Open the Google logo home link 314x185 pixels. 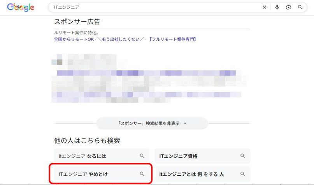tap(21, 7)
